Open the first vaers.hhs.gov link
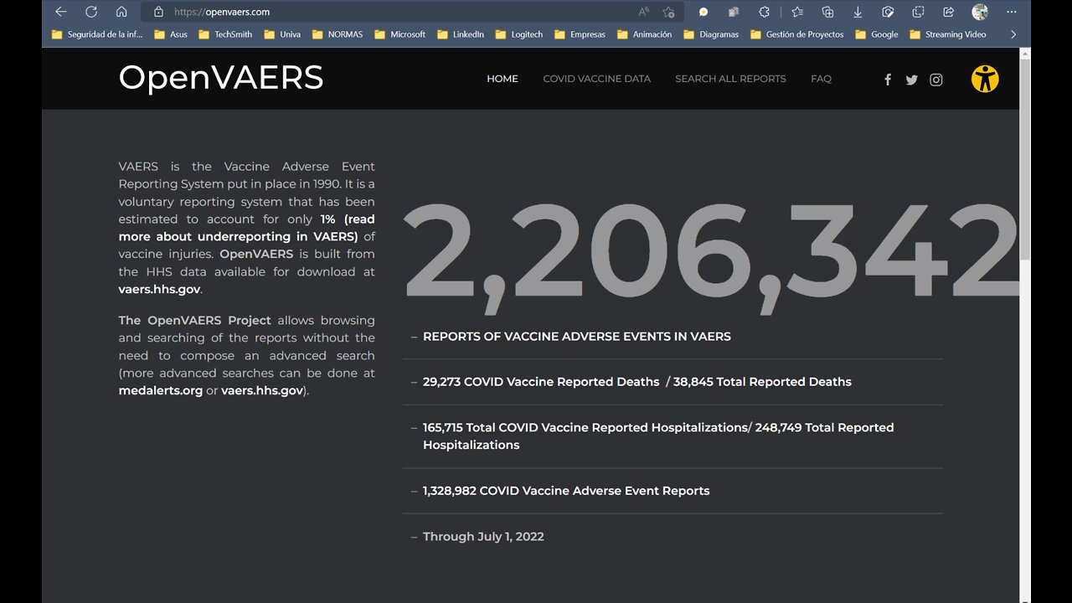Image resolution: width=1072 pixels, height=603 pixels. pos(159,289)
